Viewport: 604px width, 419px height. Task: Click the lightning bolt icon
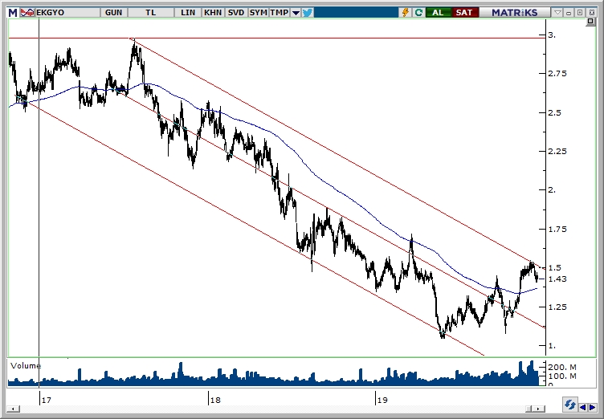coord(406,13)
